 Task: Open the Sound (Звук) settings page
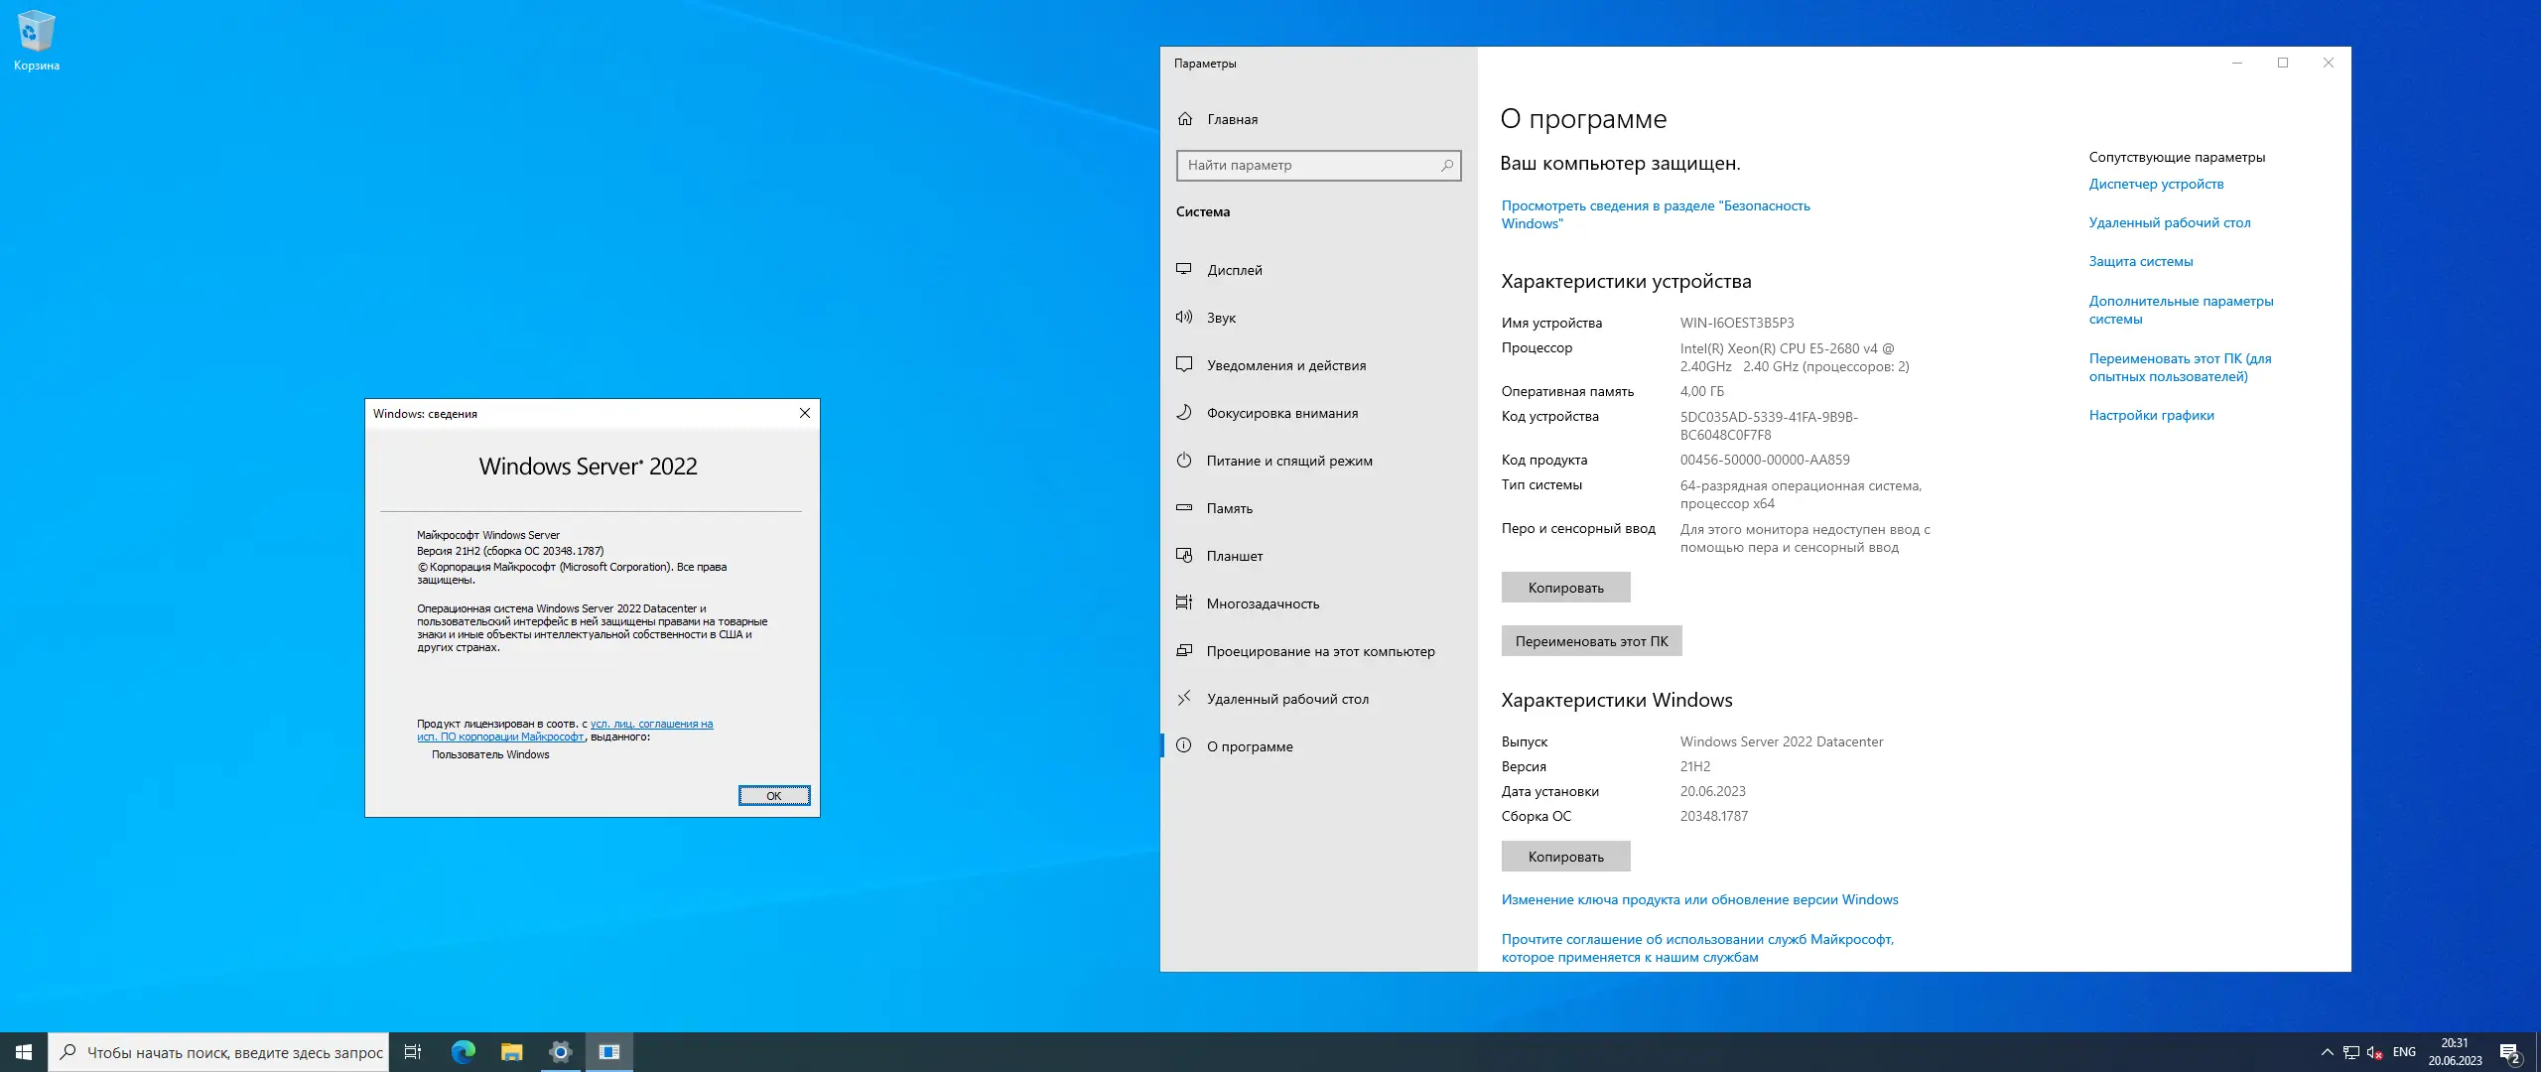(1221, 318)
